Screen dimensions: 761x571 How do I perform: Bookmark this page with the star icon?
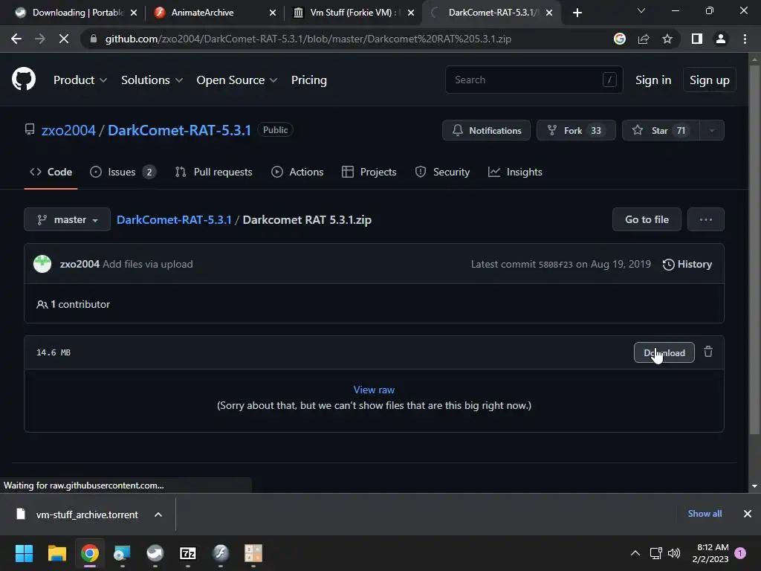[x=667, y=39]
